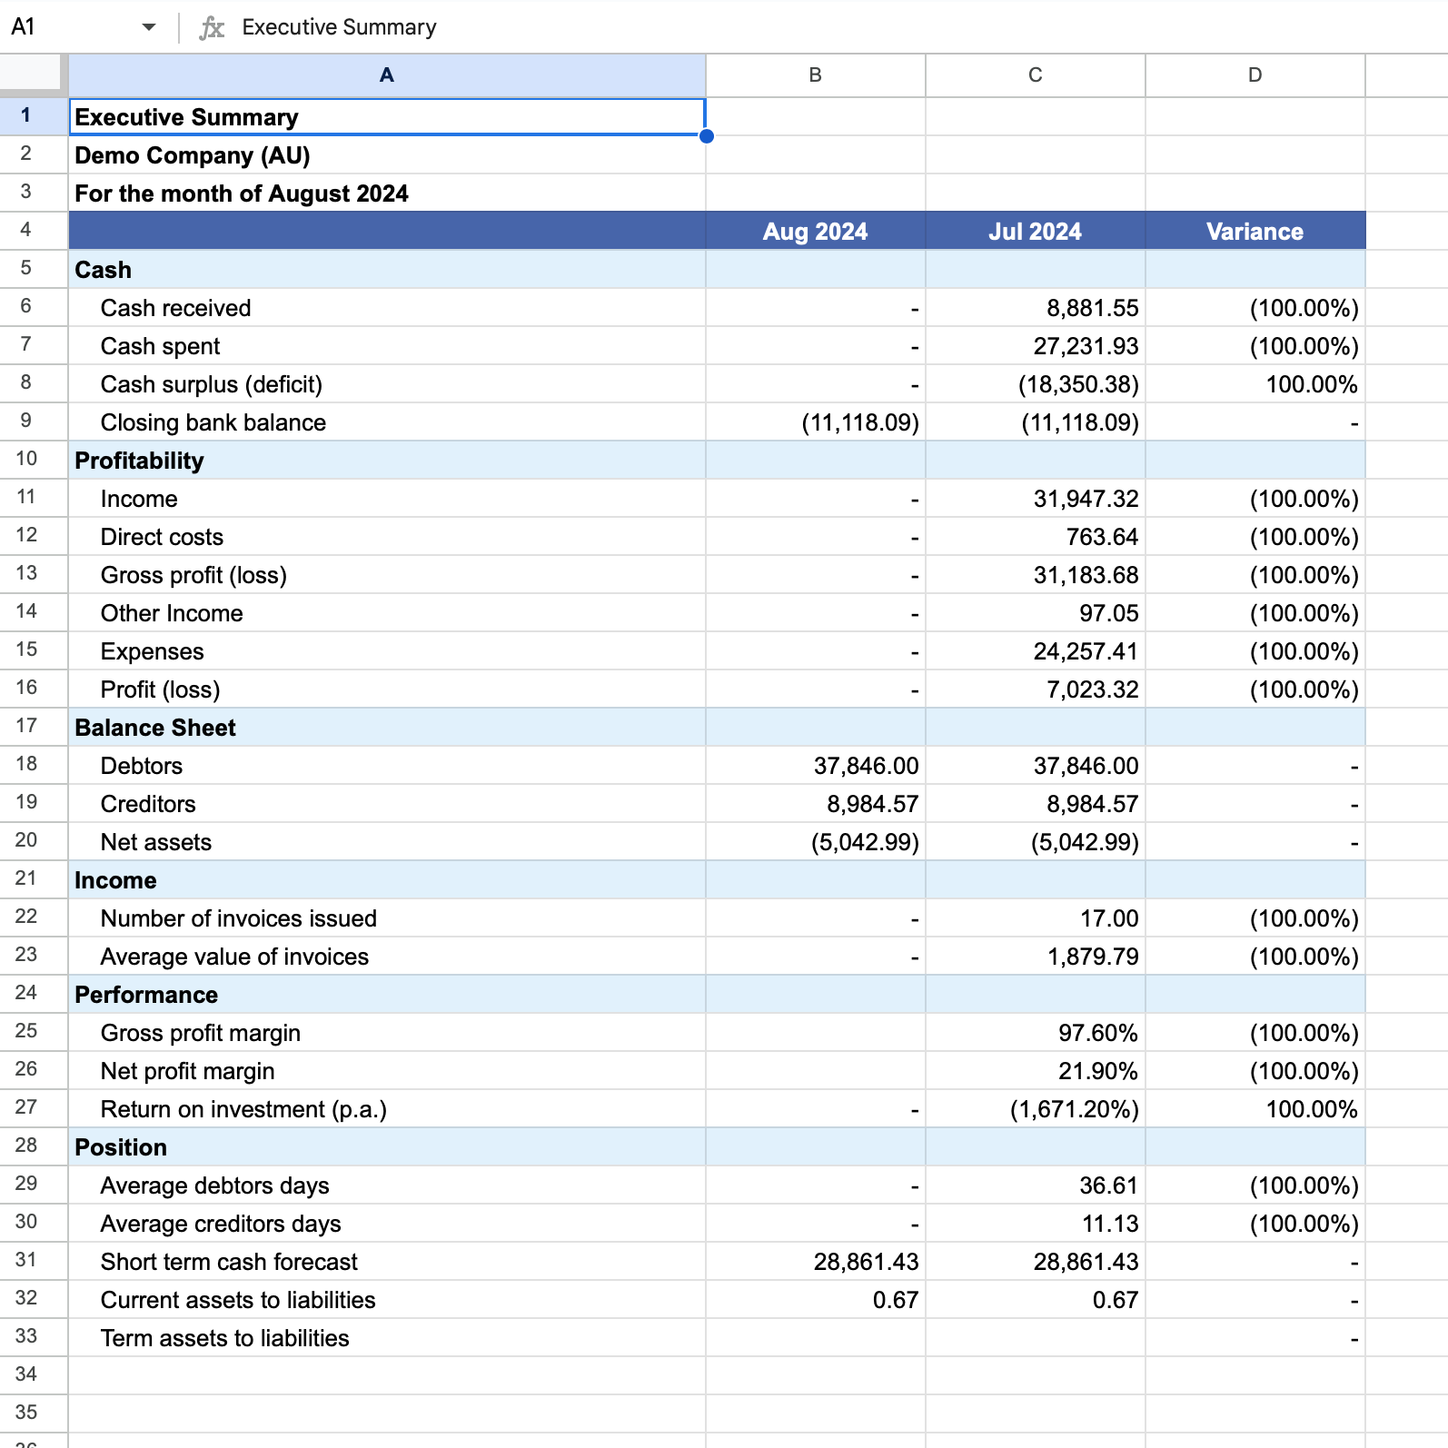Select column C header
The image size is (1448, 1448).
(x=1035, y=75)
